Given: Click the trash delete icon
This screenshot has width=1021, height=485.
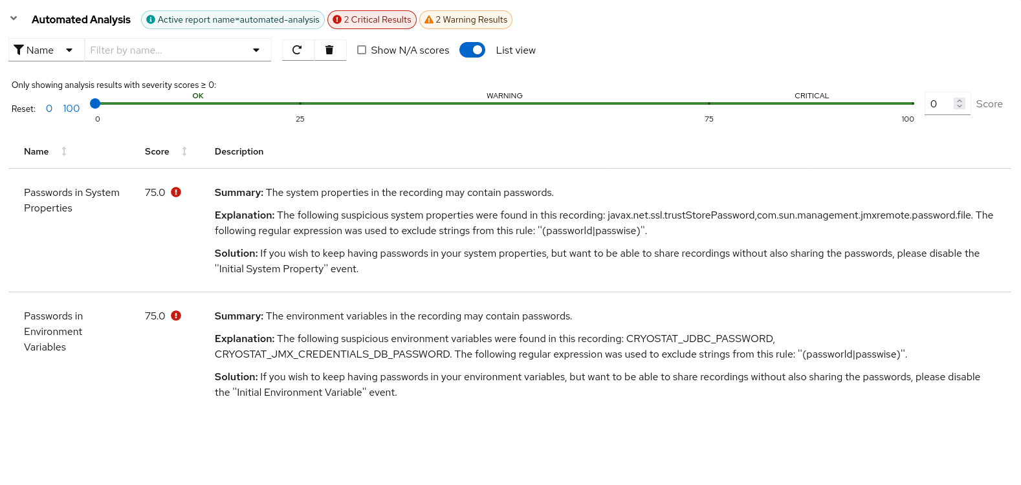Looking at the screenshot, I should (329, 50).
